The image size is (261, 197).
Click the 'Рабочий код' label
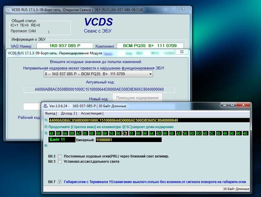point(29,118)
